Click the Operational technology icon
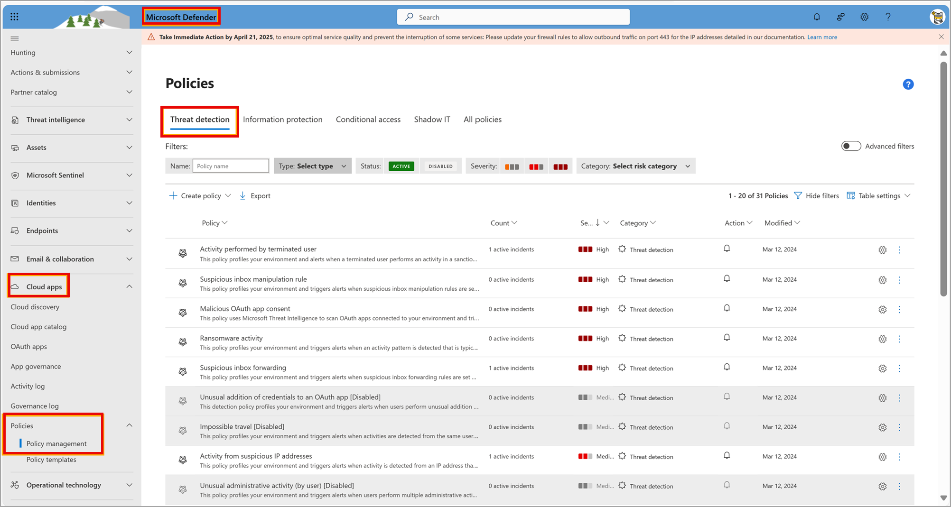Image resolution: width=951 pixels, height=507 pixels. (15, 485)
